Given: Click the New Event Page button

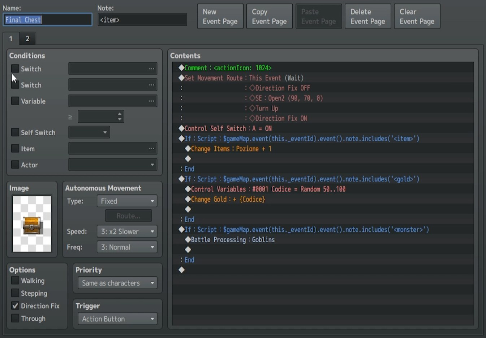Looking at the screenshot, I should tap(220, 16).
